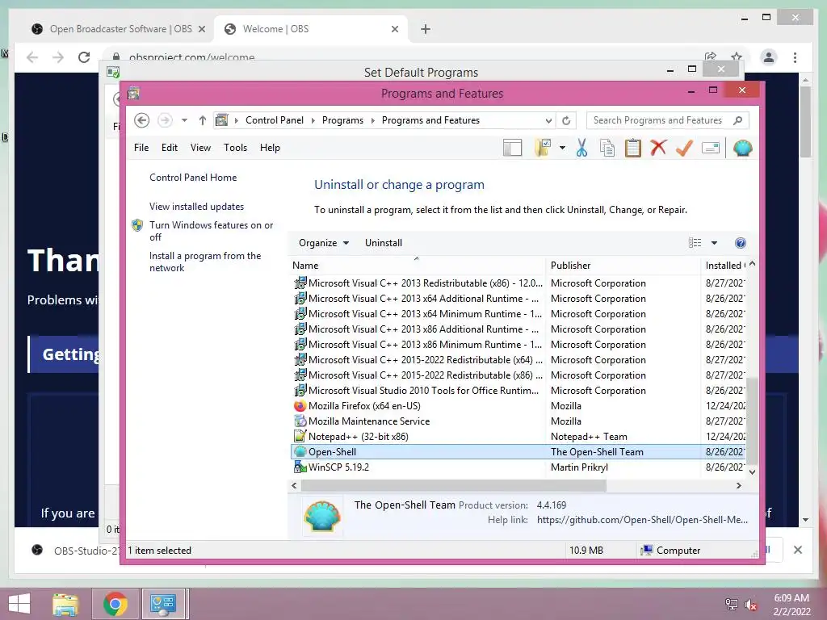Click the Cut scissors toolbar icon
The height and width of the screenshot is (620, 827).
click(581, 149)
